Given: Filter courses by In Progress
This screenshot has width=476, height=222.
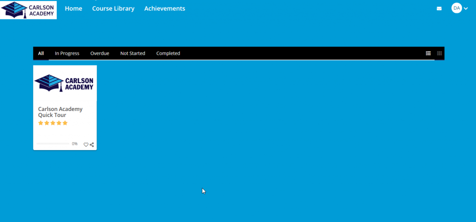Looking at the screenshot, I should (x=67, y=53).
